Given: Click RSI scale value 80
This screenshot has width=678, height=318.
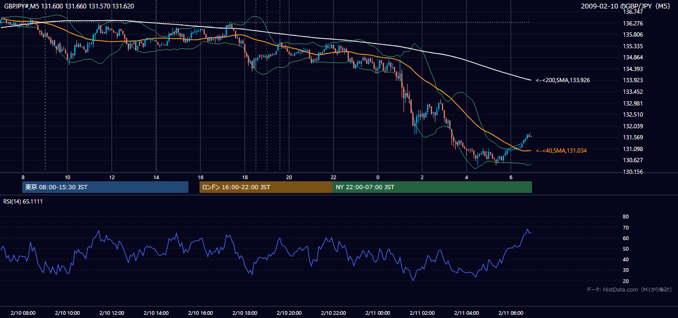Looking at the screenshot, I should tap(625, 217).
